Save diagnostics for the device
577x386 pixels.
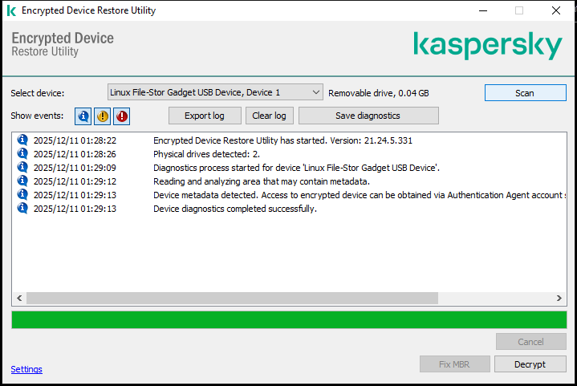(x=368, y=116)
